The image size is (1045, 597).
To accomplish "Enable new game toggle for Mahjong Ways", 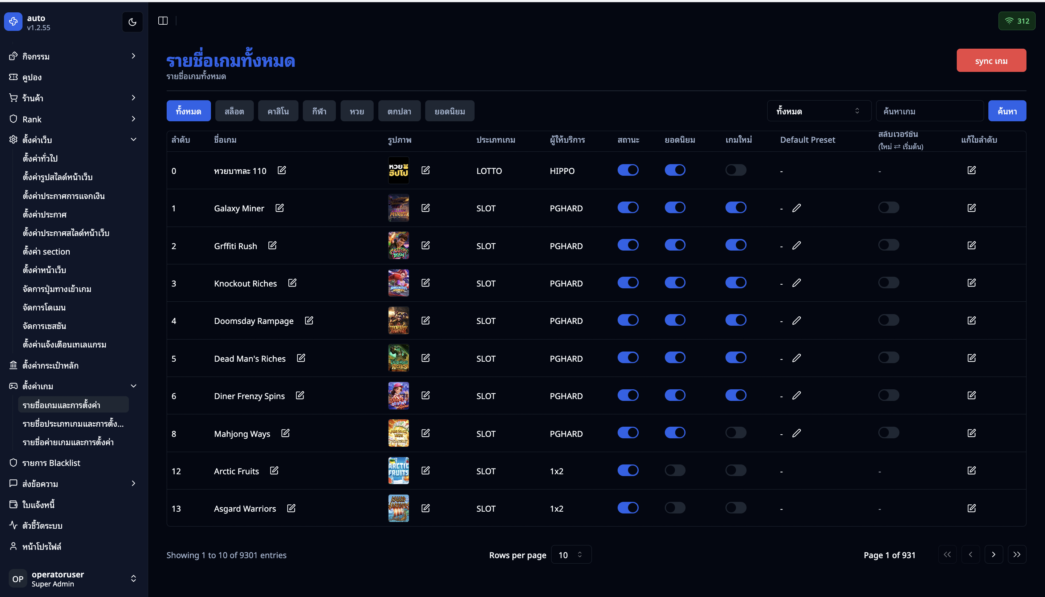I will 736,433.
